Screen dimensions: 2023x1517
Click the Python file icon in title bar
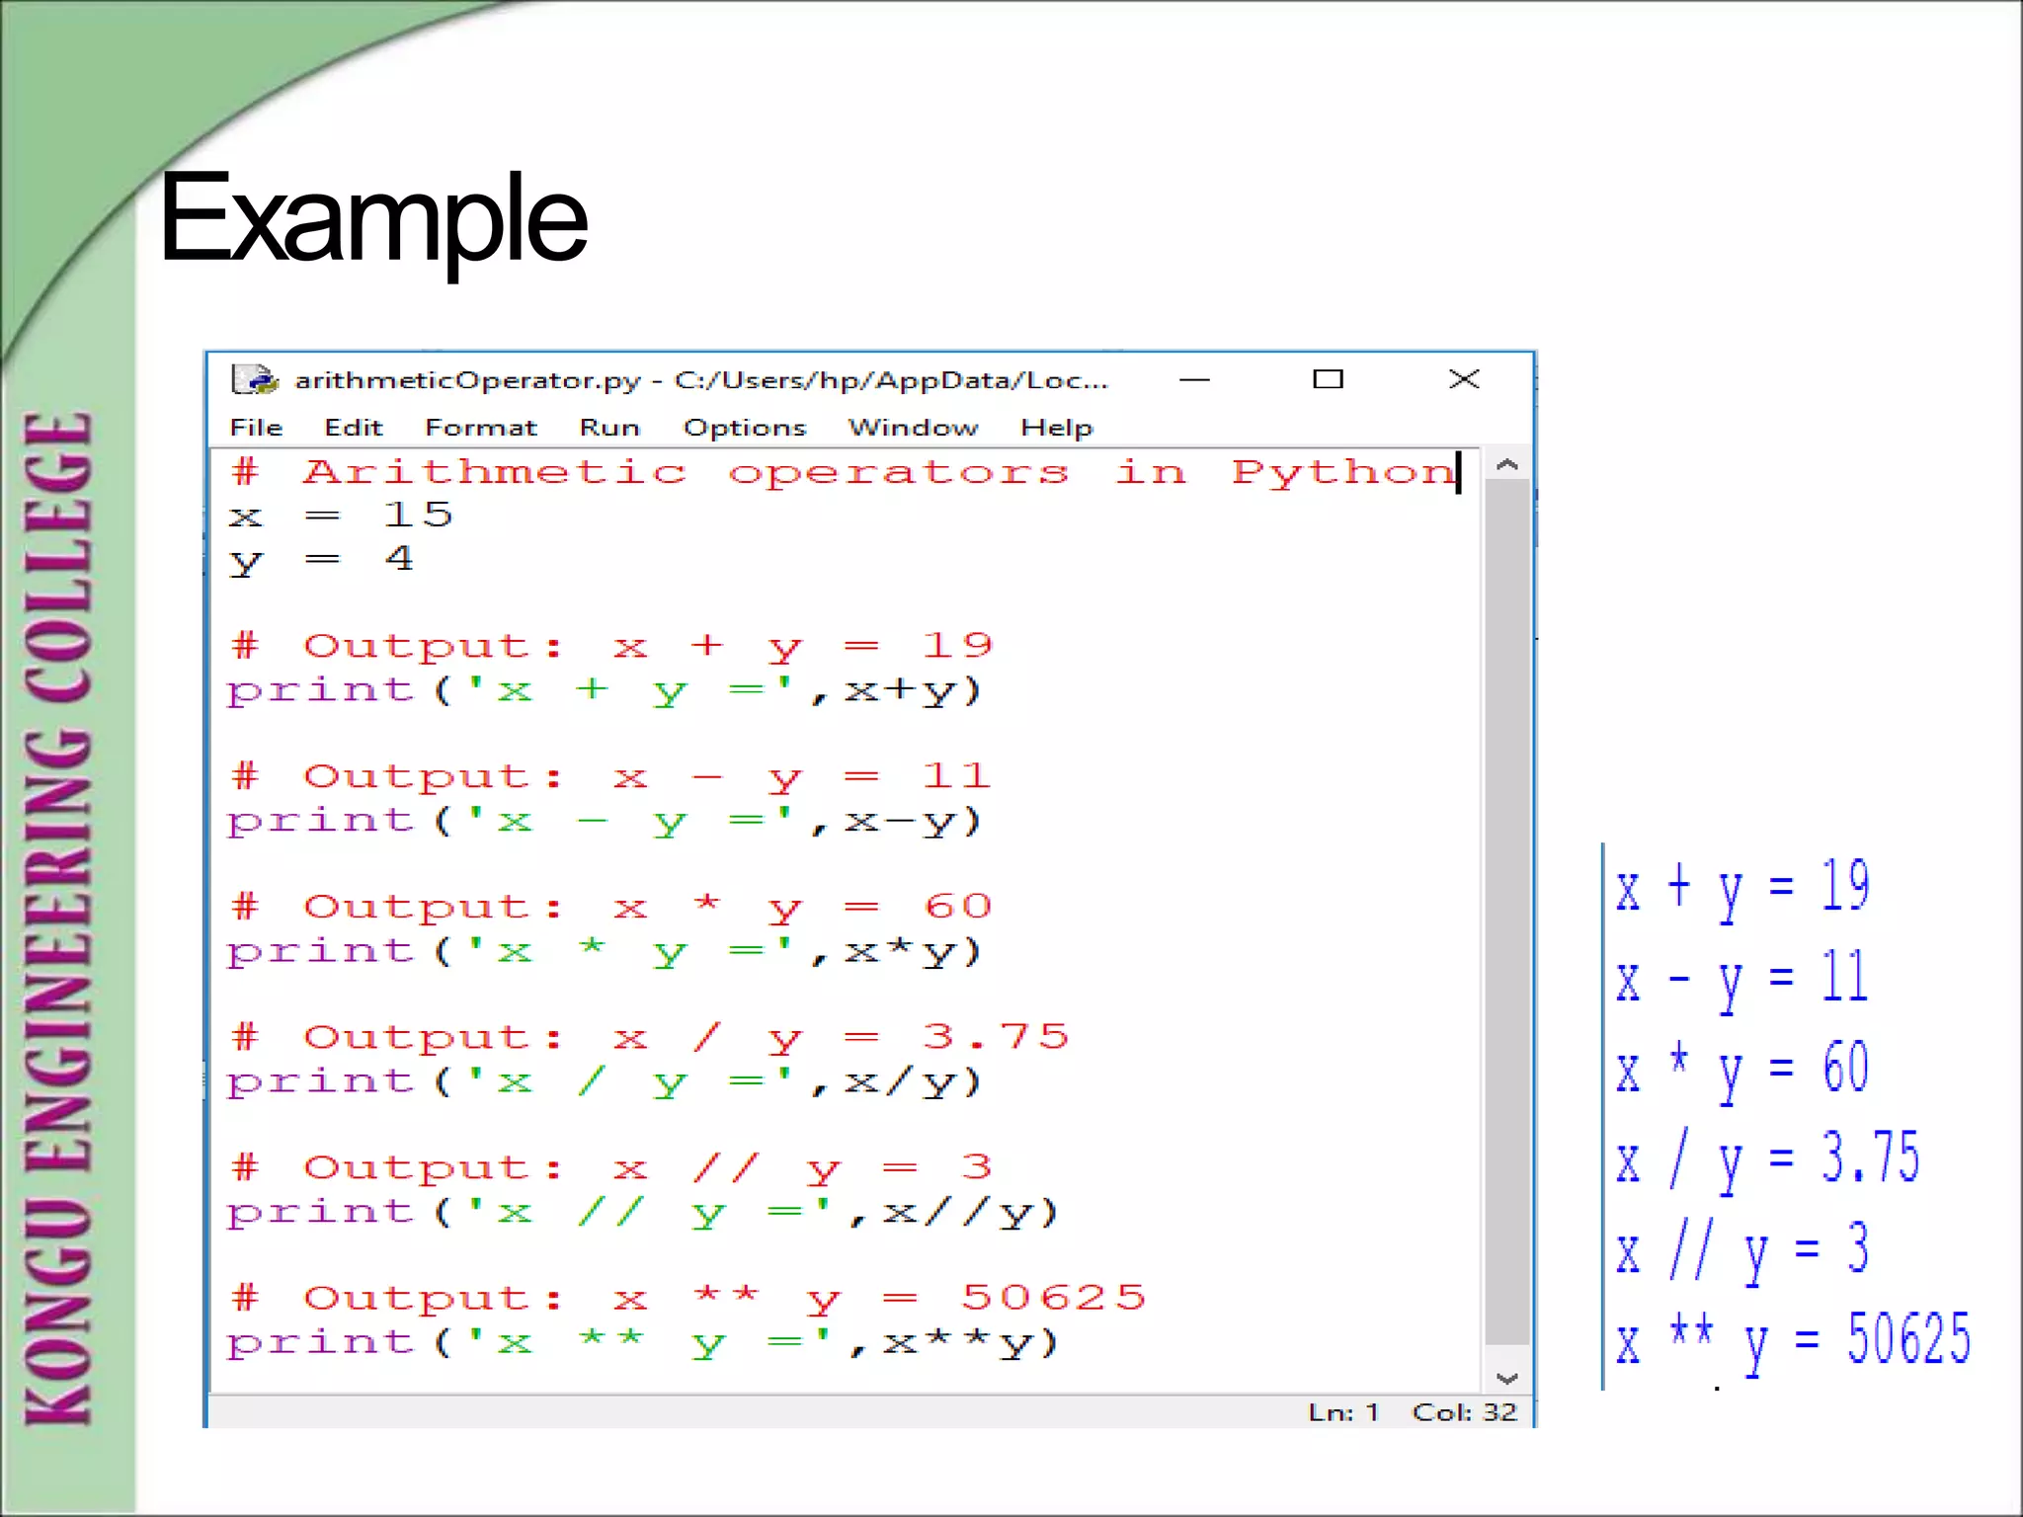coord(254,379)
